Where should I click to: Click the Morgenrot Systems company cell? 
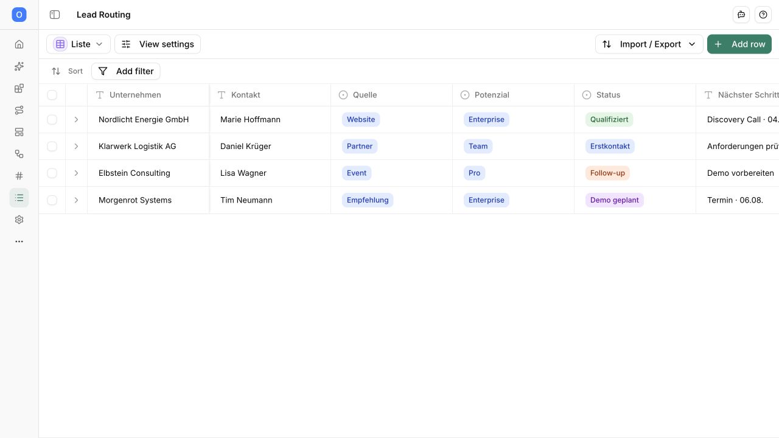(148, 200)
